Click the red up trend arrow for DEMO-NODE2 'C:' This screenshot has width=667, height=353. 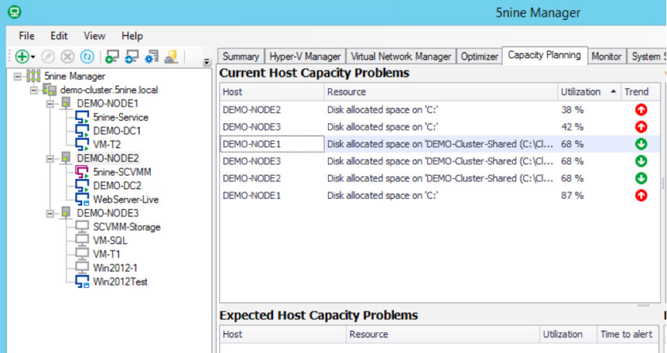641,111
